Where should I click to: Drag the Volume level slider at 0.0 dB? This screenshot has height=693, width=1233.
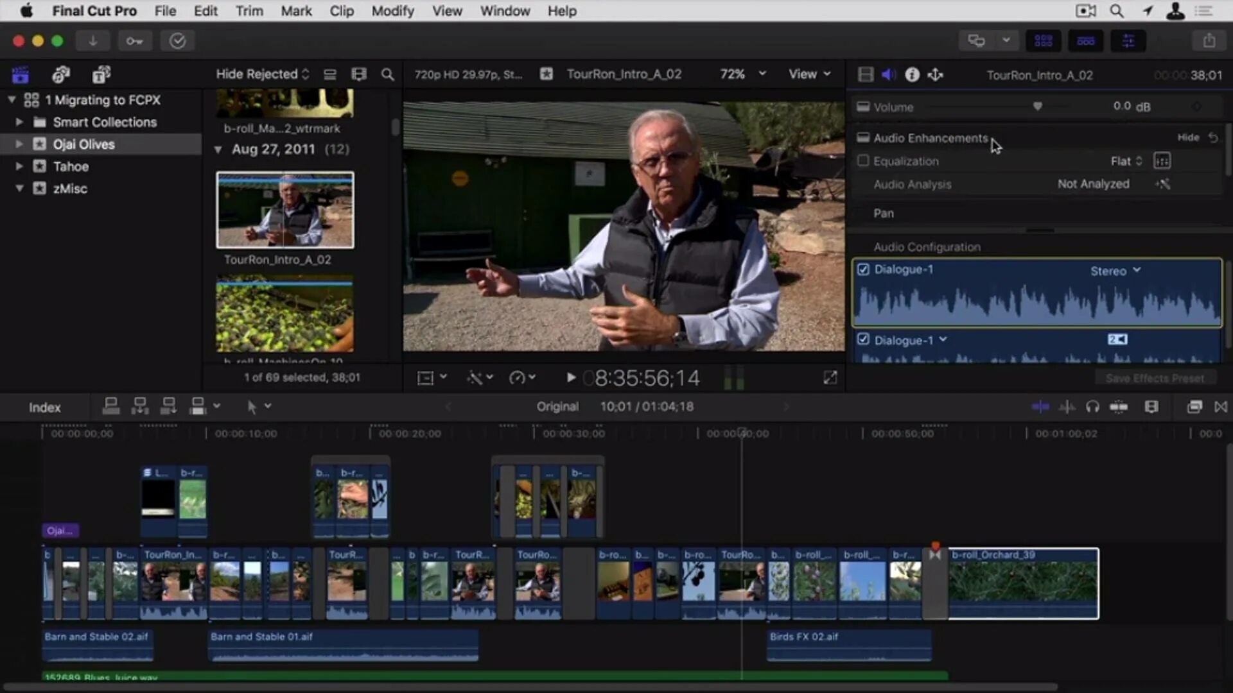(x=1037, y=106)
